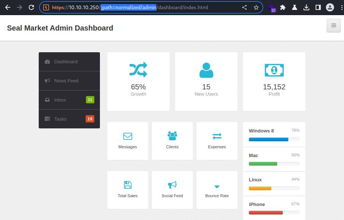Click the blue Windows 8 progress bar

point(268,139)
